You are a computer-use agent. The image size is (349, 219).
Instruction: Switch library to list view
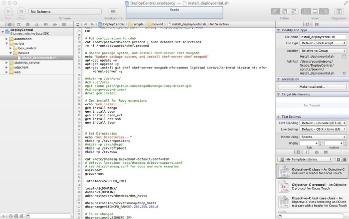(345, 159)
